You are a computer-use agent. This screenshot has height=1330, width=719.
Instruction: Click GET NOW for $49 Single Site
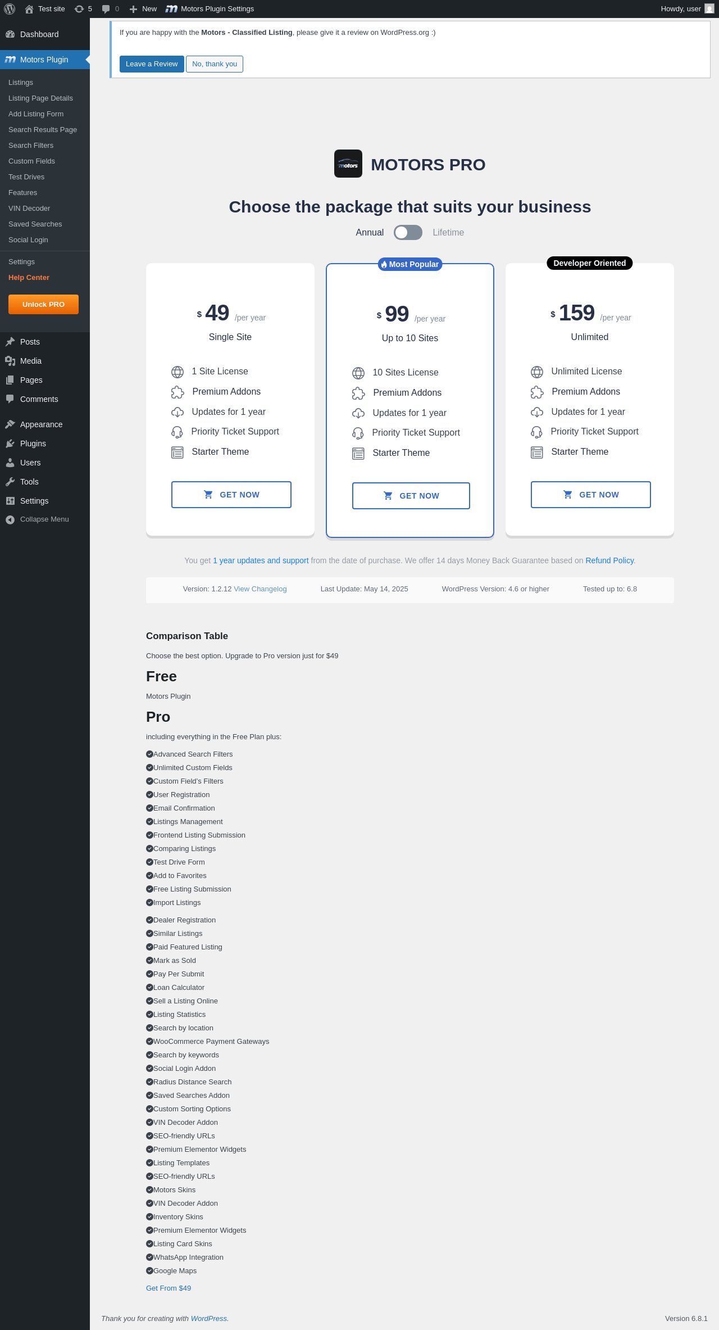pos(231,495)
